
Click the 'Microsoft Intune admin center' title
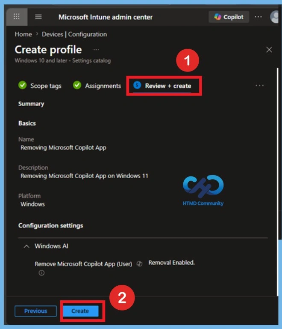click(x=106, y=17)
